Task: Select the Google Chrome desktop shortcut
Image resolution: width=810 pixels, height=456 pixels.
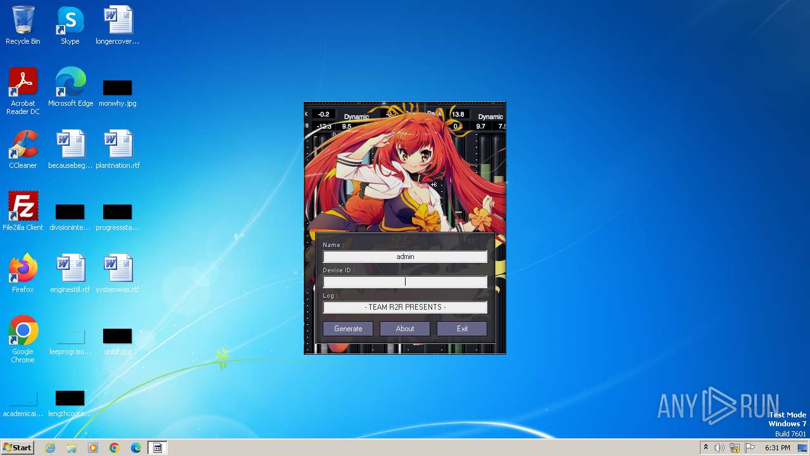Action: pos(23,339)
